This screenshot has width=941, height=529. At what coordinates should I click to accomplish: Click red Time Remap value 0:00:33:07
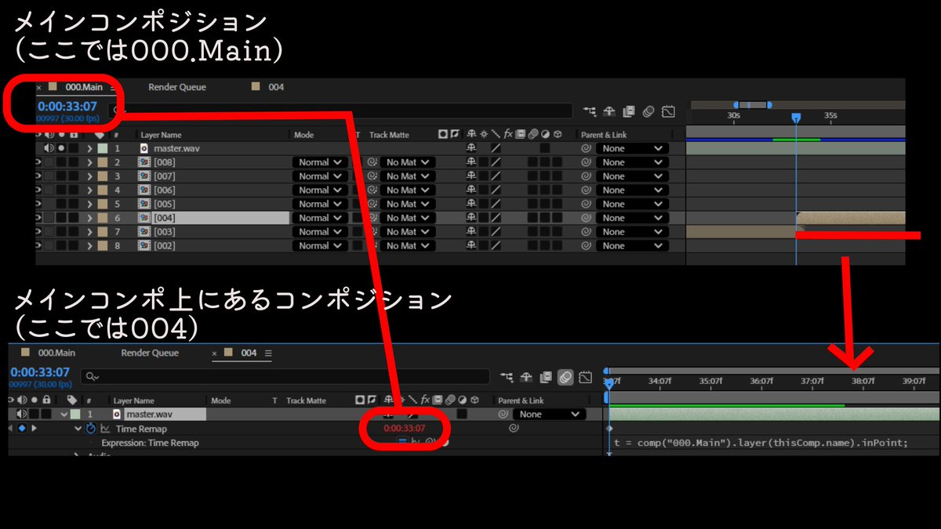pos(405,428)
